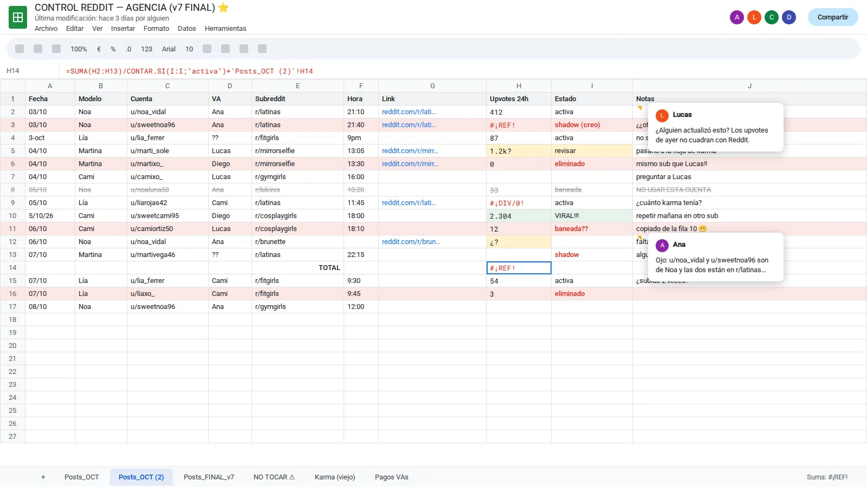Click the euro currency format button
This screenshot has width=867, height=487.
tap(99, 49)
